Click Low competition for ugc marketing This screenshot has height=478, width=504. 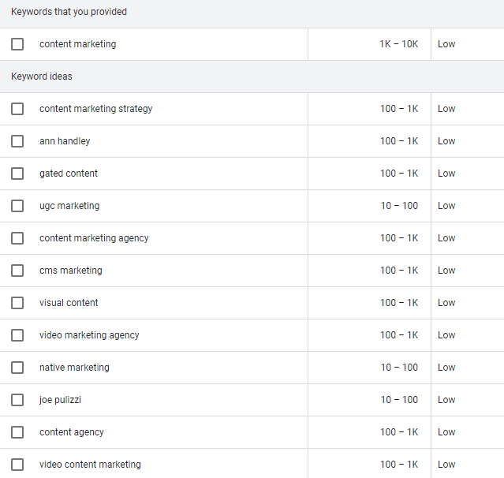[x=446, y=206]
